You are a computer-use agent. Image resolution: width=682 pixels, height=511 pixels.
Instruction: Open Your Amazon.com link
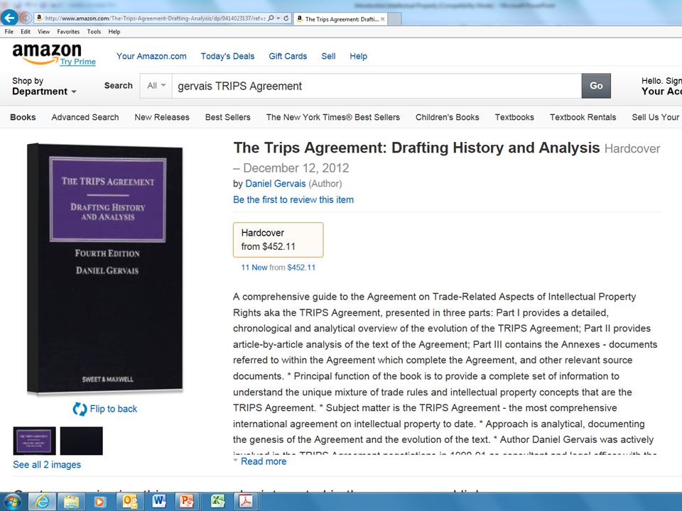[x=151, y=56]
